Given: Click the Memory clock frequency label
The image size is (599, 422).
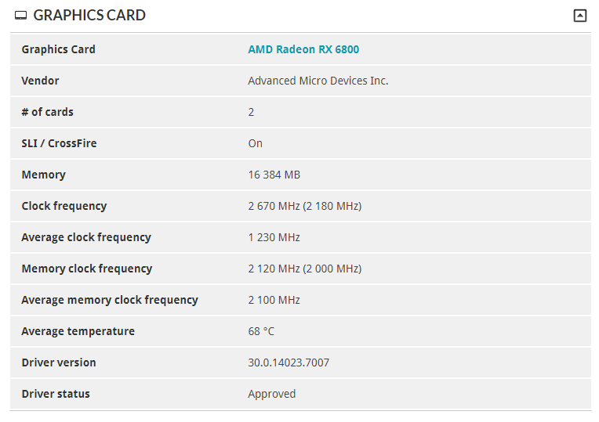Looking at the screenshot, I should tap(86, 269).
